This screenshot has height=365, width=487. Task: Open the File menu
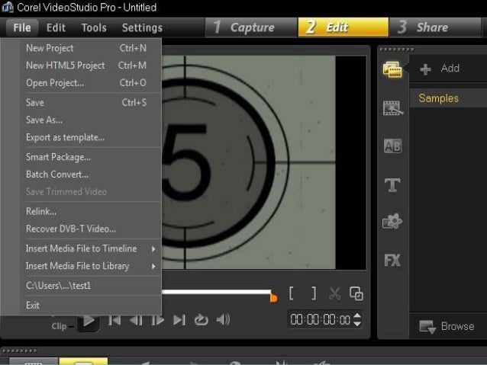(22, 27)
